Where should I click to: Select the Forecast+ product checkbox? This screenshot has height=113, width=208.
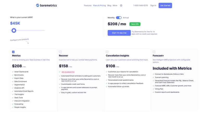click(x=154, y=52)
